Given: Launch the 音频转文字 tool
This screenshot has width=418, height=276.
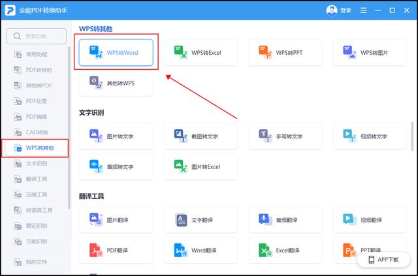Looking at the screenshot, I should 116,167.
